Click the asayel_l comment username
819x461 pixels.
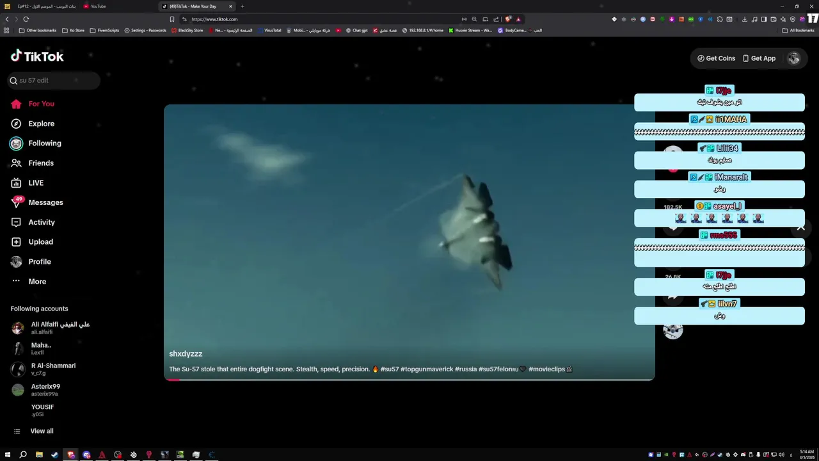tap(727, 206)
